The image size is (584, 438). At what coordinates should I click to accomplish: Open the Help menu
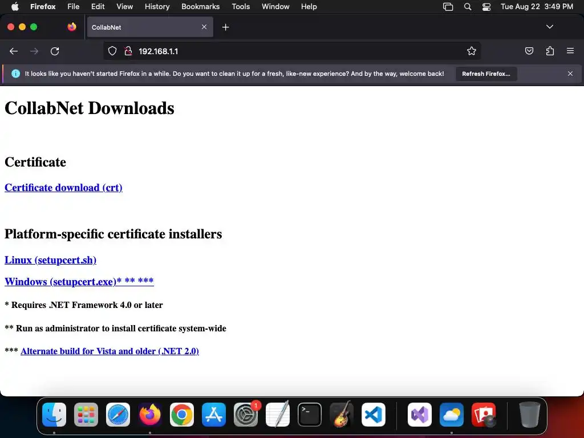click(309, 7)
